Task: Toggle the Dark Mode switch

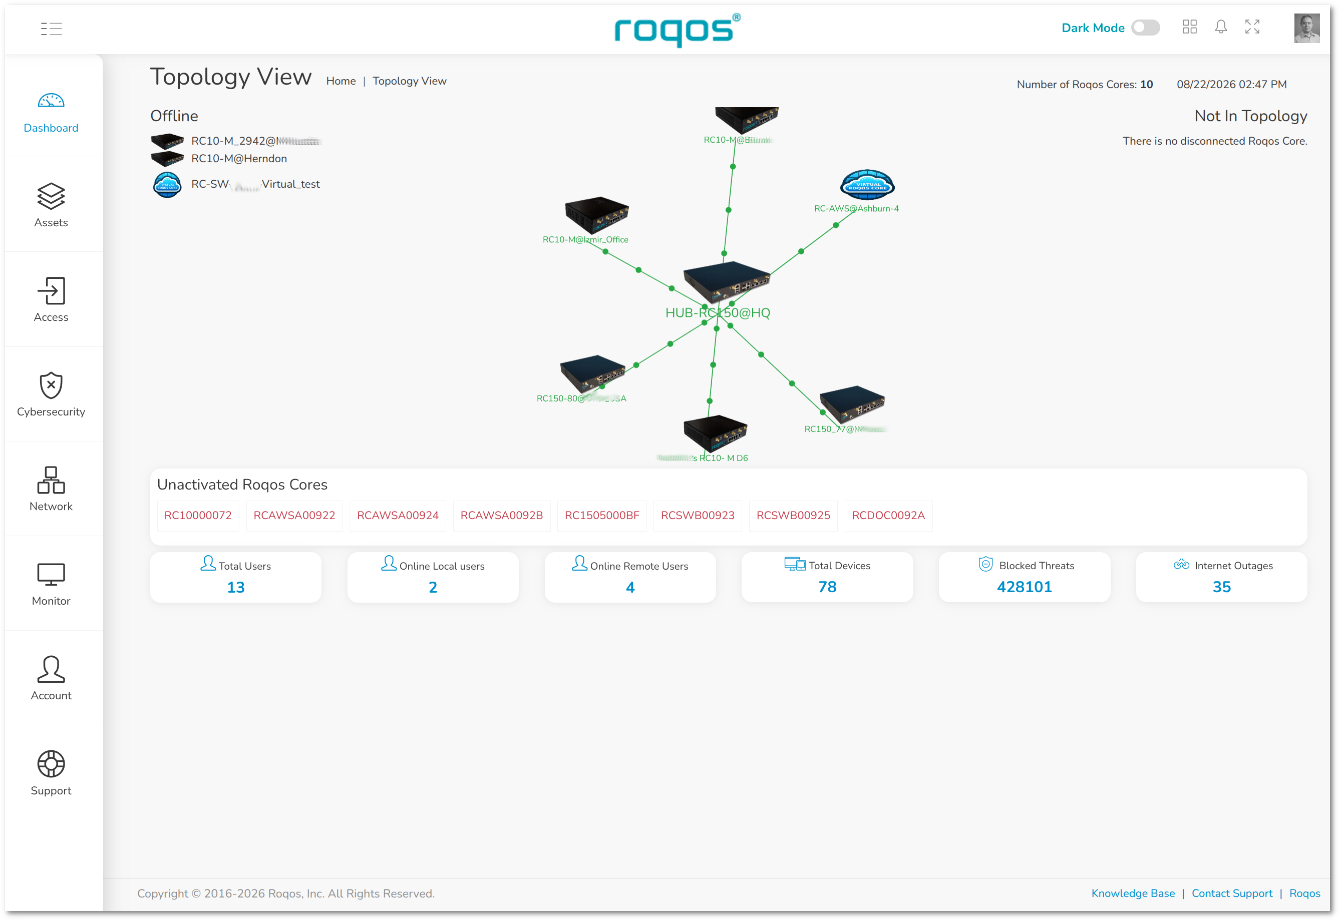Action: click(1145, 28)
